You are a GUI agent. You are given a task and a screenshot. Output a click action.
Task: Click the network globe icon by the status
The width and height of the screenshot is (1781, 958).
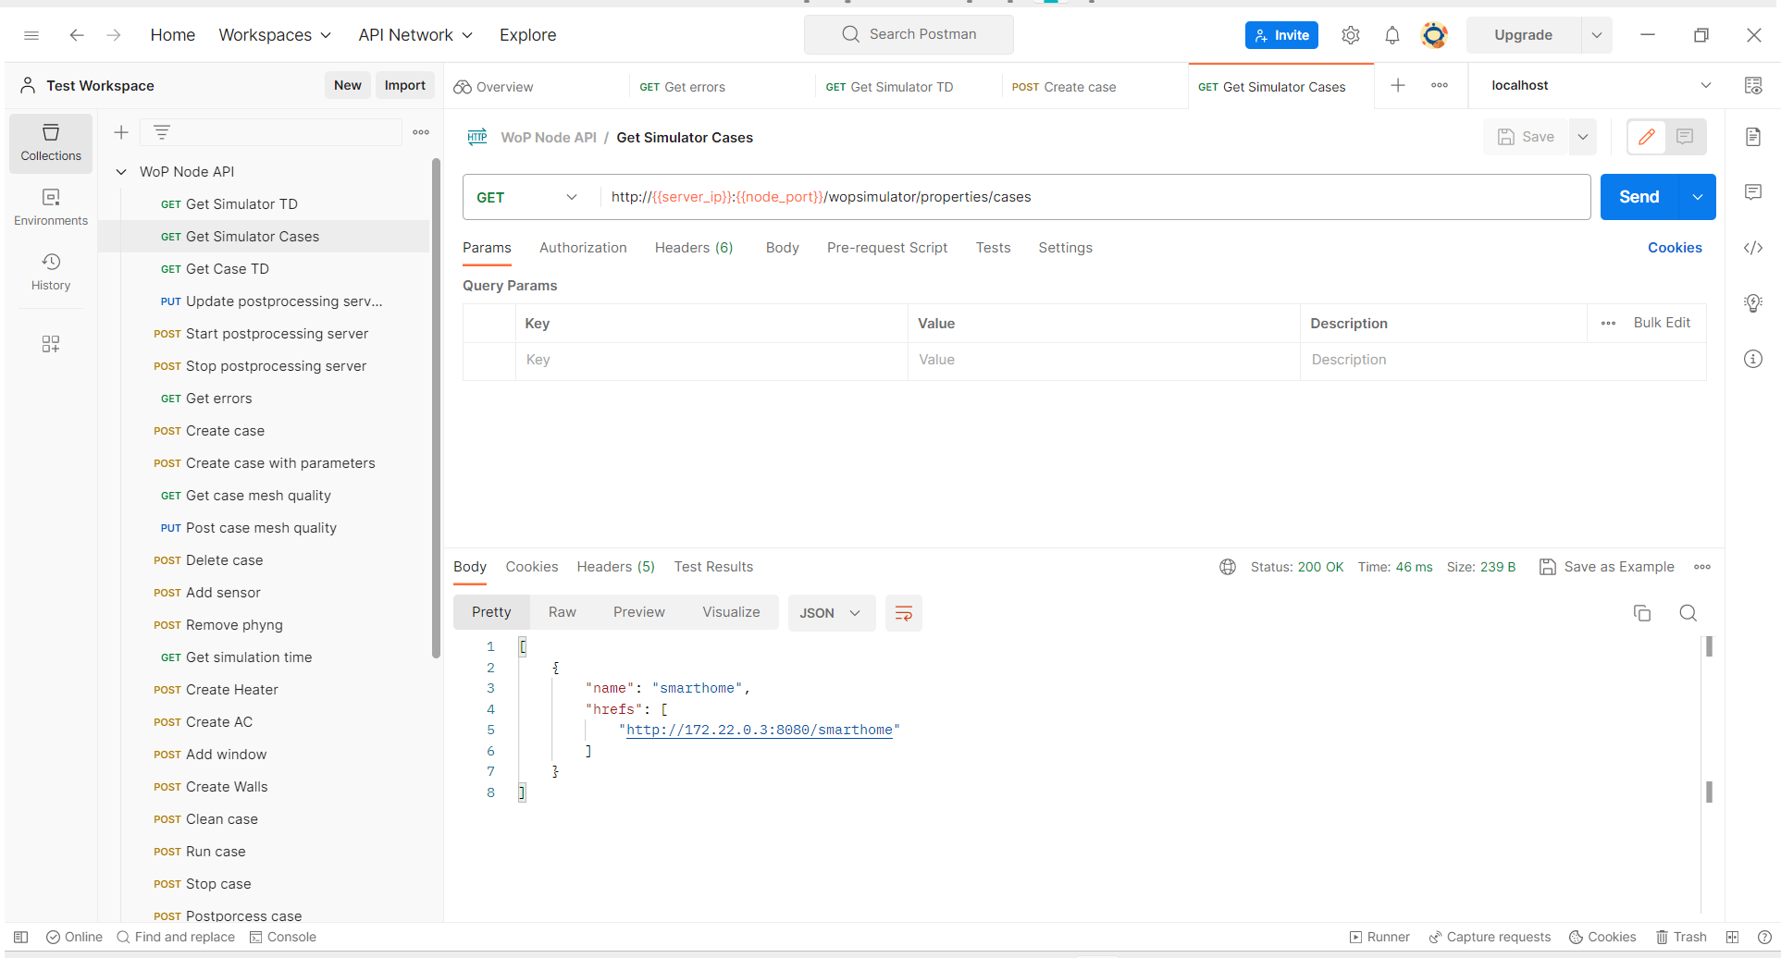coord(1228,567)
